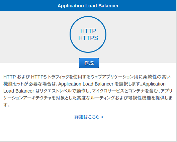This screenshot has height=142, width=177.
Task: Select the HTTP label inside the circle
Action: [x=88, y=31]
